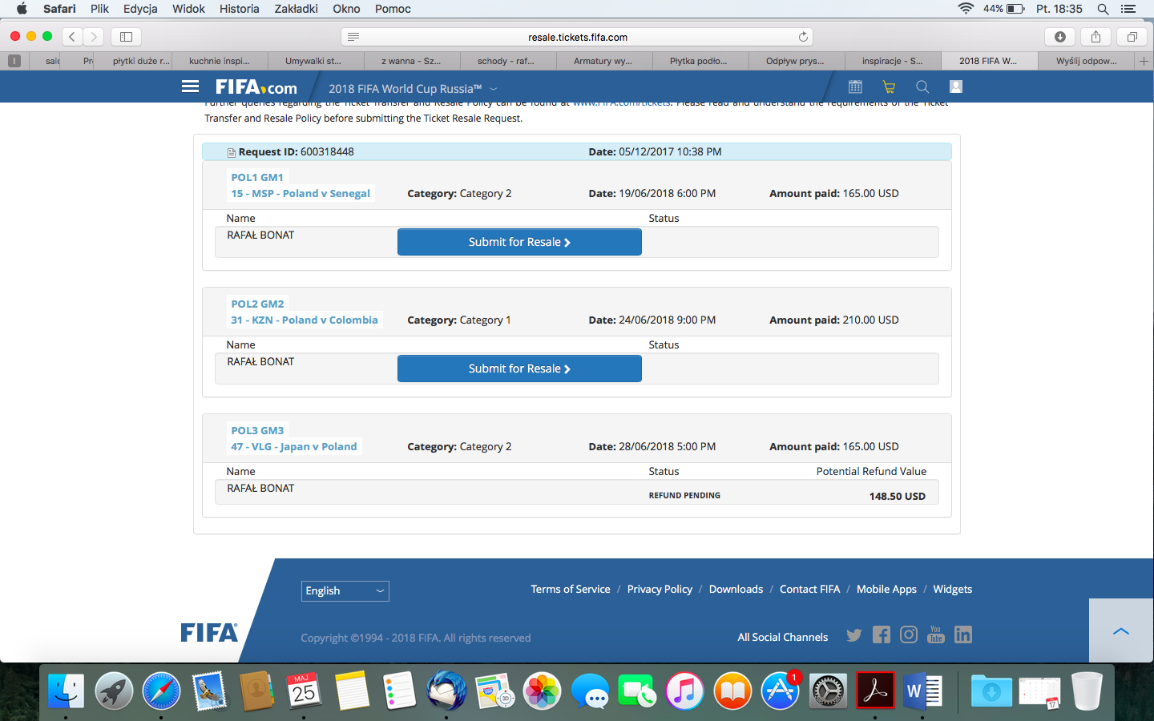
Task: Click the Safari forward navigation arrow
Action: [x=94, y=37]
